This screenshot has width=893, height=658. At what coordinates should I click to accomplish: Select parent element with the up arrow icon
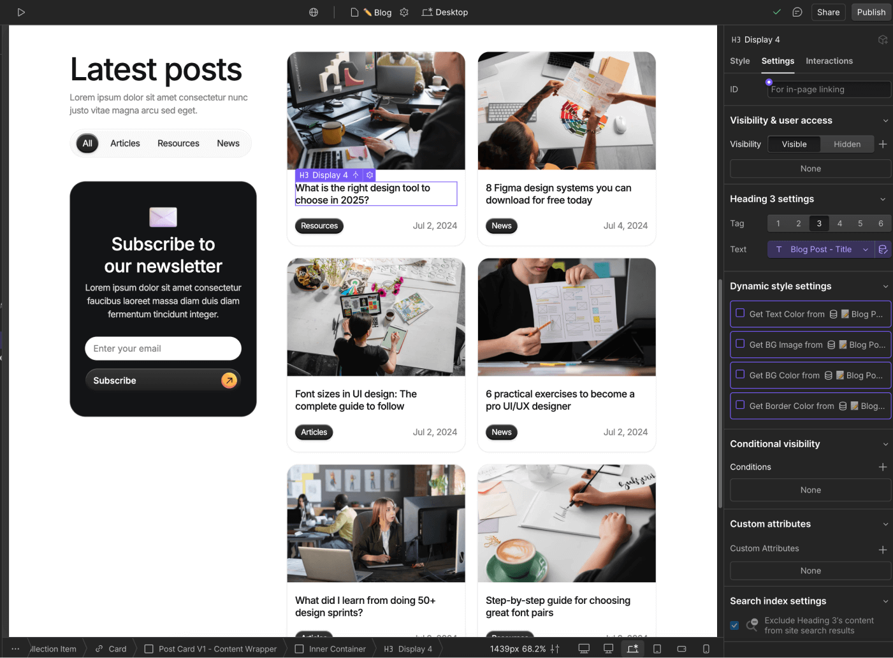pos(356,175)
